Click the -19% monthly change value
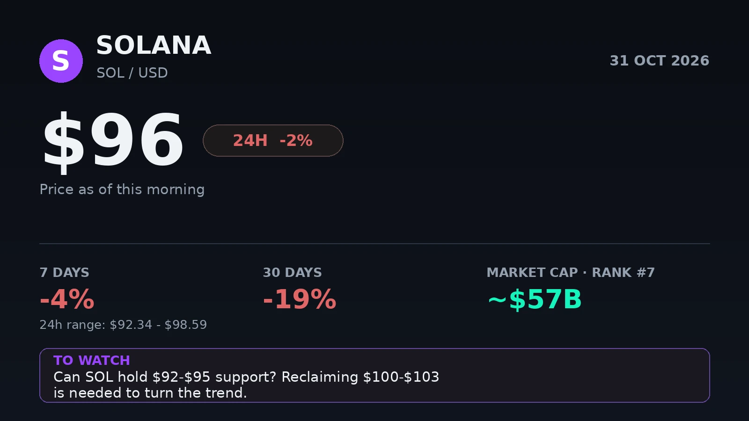The image size is (749, 421). tap(300, 299)
